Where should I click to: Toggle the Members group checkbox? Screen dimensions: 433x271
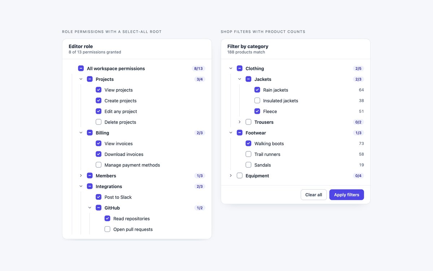click(90, 176)
